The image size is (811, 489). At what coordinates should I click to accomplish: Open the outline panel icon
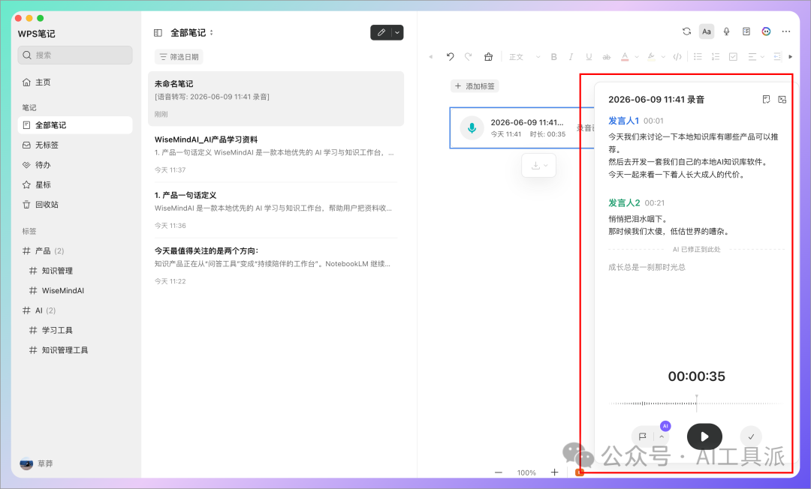(746, 31)
